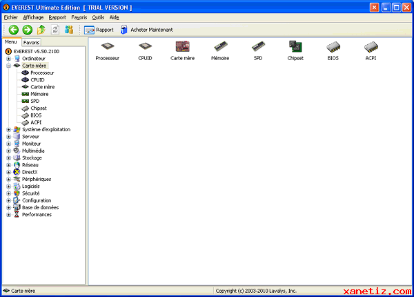414x297 pixels.
Task: Expand the Configuration tree node
Action: coord(8,201)
